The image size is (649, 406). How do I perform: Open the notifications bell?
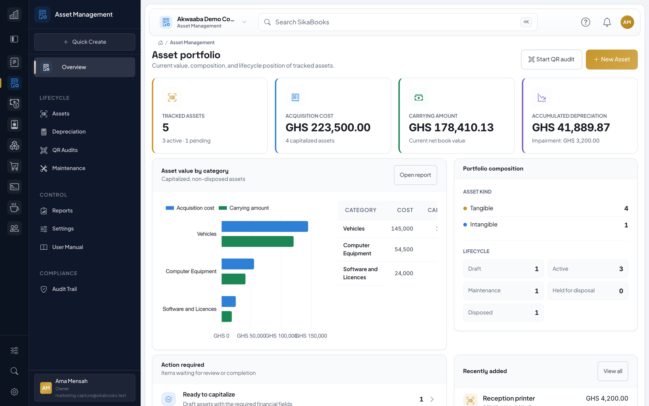coord(607,22)
